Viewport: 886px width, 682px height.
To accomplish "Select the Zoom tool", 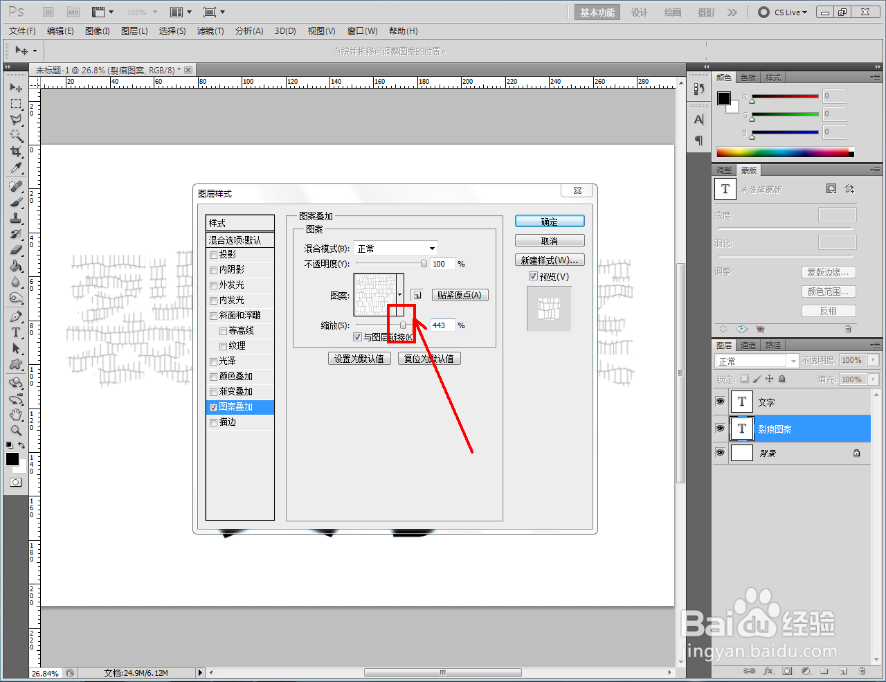I will tap(16, 430).
